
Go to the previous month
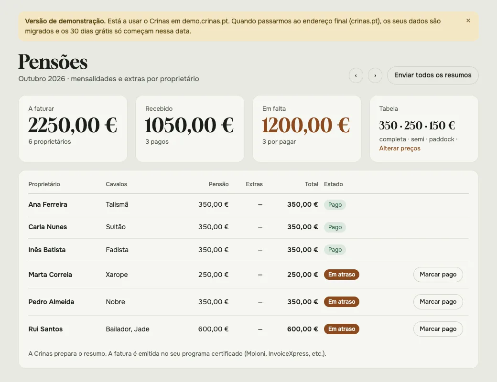click(356, 75)
